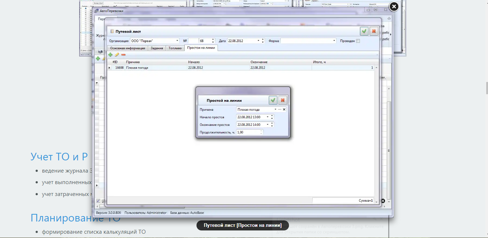Image resolution: width=488 pixels, height=238 pixels.
Task: Clear the Причина field with the X icon
Action: click(x=284, y=109)
